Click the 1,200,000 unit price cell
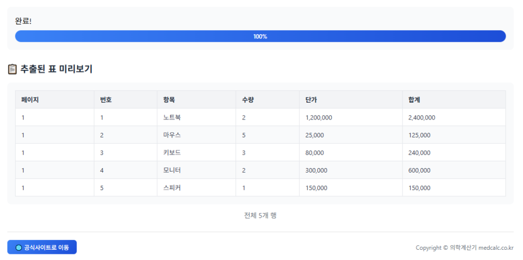The width and height of the screenshot is (523, 260). click(319, 117)
